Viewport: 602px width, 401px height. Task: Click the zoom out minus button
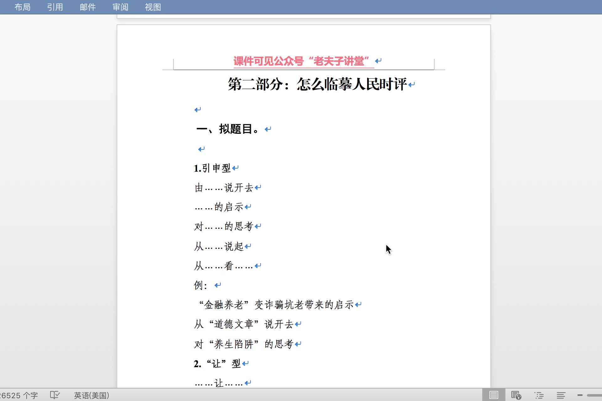tap(580, 395)
